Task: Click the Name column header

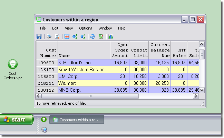Action: click(84, 50)
